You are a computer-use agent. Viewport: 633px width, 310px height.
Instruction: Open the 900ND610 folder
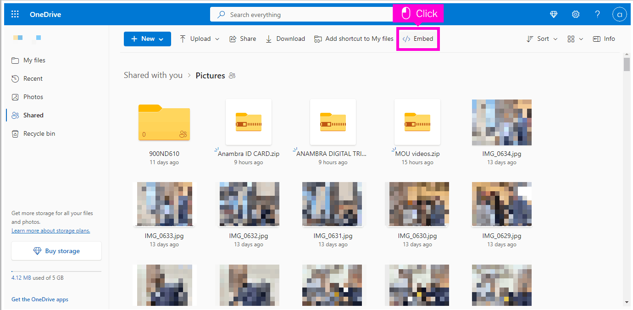tap(164, 122)
